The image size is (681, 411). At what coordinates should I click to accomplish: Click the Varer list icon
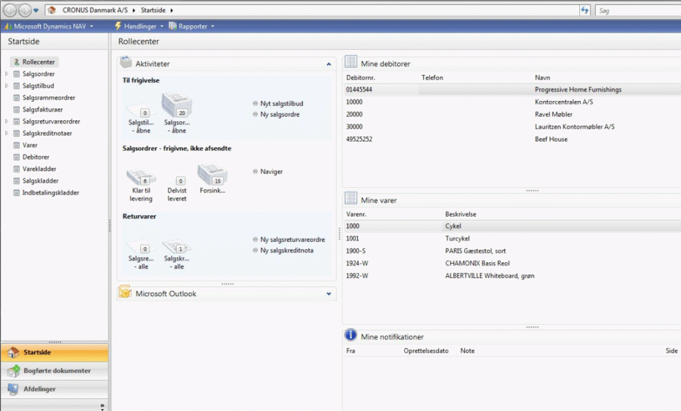click(x=17, y=145)
